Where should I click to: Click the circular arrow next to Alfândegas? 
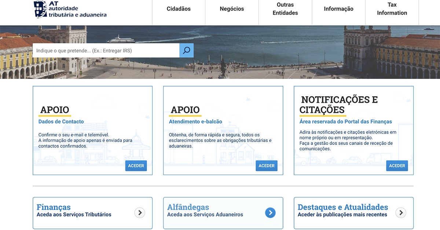[x=270, y=213]
